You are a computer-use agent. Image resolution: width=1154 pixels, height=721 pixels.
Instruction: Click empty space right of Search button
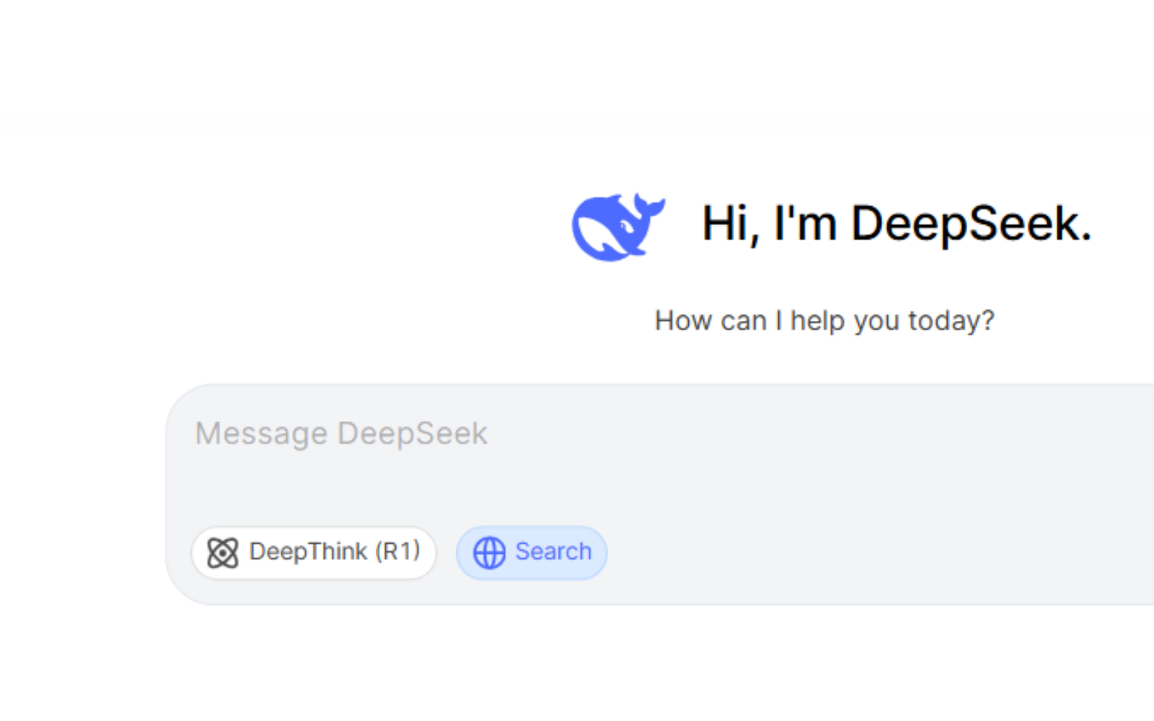click(793, 553)
